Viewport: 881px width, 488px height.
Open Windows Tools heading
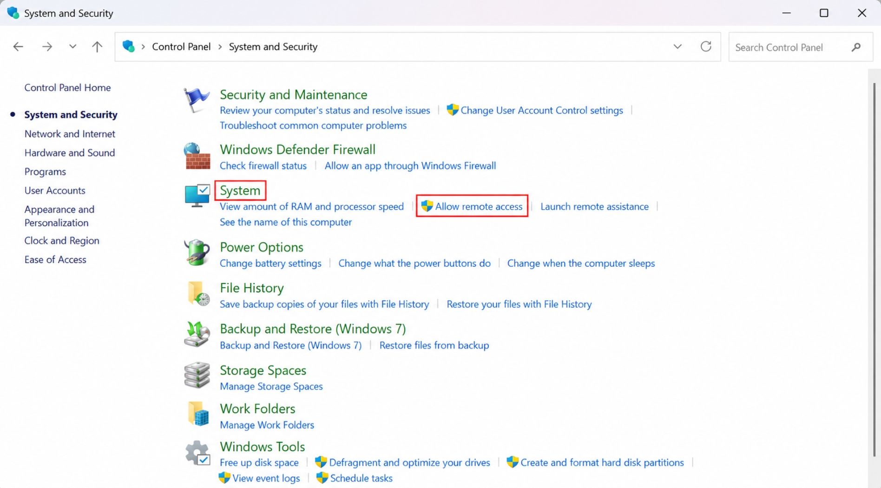coord(263,446)
